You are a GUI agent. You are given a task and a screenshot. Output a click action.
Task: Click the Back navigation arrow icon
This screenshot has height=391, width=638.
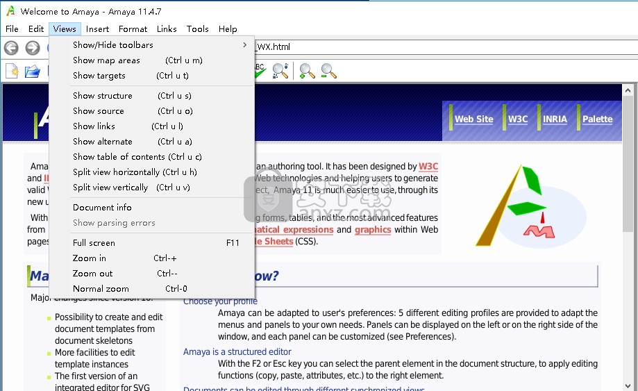[x=11, y=48]
